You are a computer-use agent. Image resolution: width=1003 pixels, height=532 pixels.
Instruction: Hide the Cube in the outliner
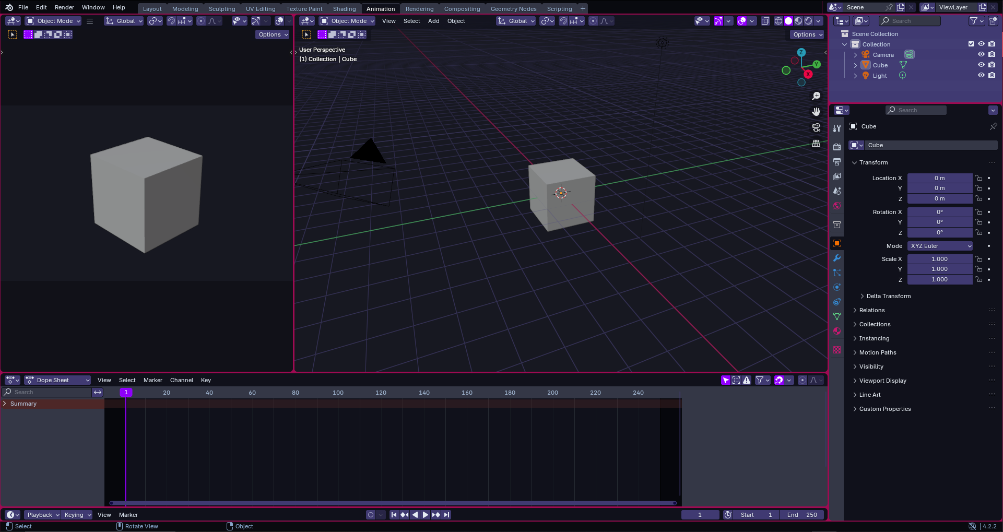(x=981, y=65)
